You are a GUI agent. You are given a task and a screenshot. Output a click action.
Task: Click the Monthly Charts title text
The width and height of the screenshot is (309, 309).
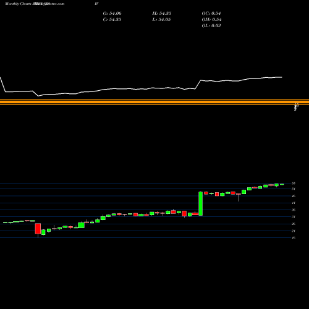tap(17, 4)
